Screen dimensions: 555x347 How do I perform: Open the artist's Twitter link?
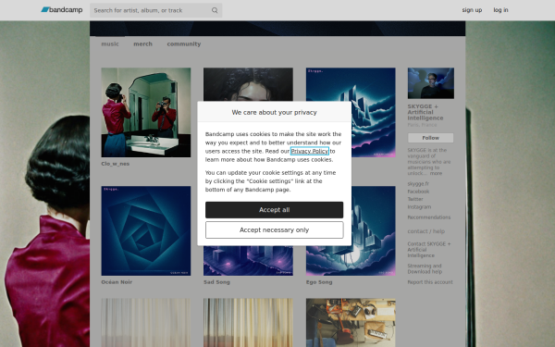coord(415,199)
